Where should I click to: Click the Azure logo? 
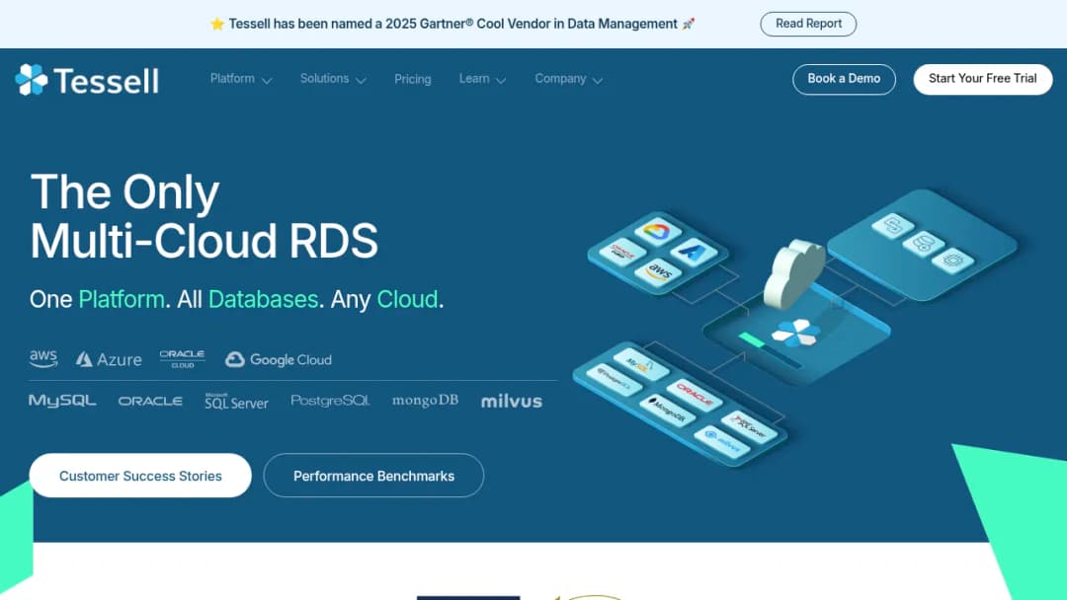tap(109, 359)
